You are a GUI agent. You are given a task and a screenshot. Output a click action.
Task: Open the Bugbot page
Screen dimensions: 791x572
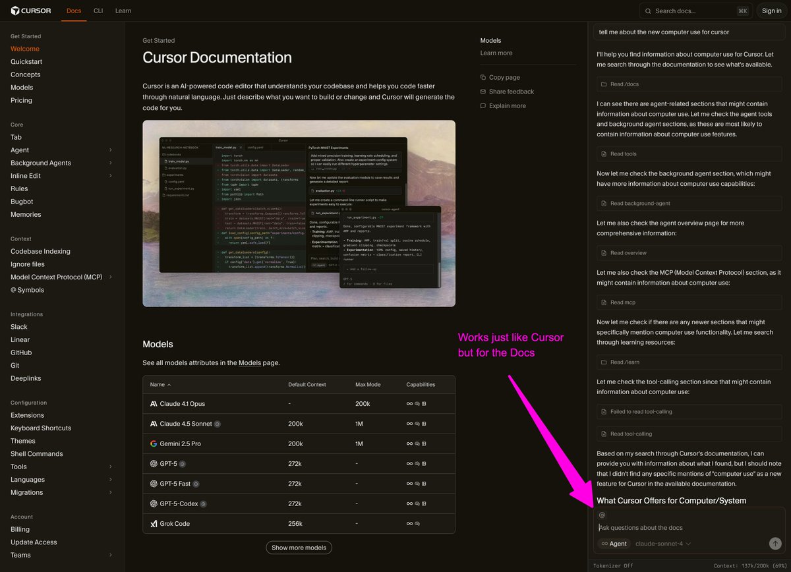[22, 202]
